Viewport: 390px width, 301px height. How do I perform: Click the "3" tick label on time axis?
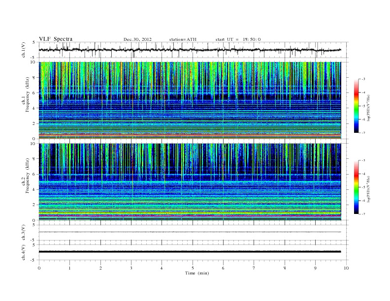(x=131, y=268)
